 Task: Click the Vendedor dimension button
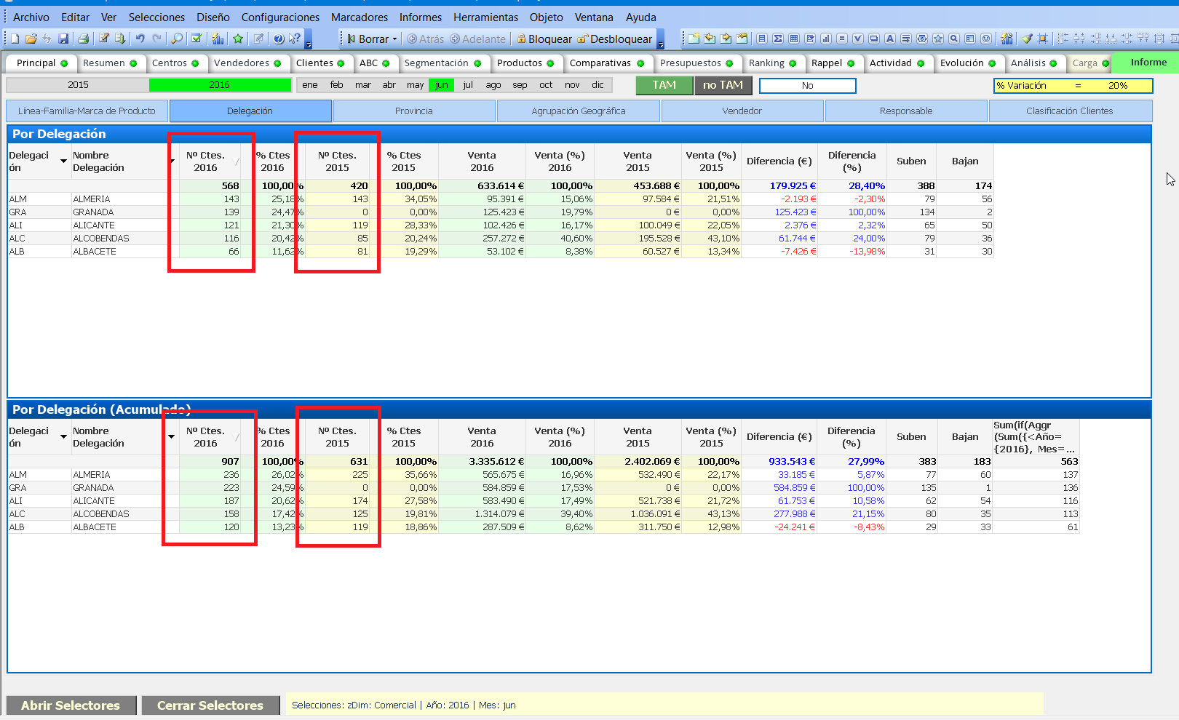742,111
